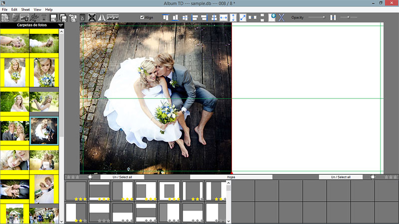399x224 pixels.
Task: Click the diagonal resize arrow icon
Action: (243, 17)
